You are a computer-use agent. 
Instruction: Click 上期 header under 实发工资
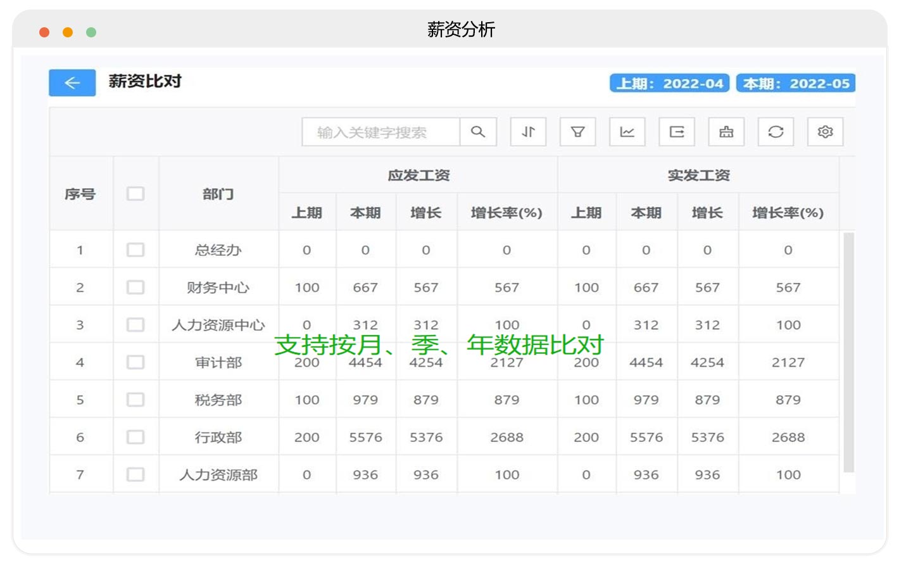[x=586, y=213]
